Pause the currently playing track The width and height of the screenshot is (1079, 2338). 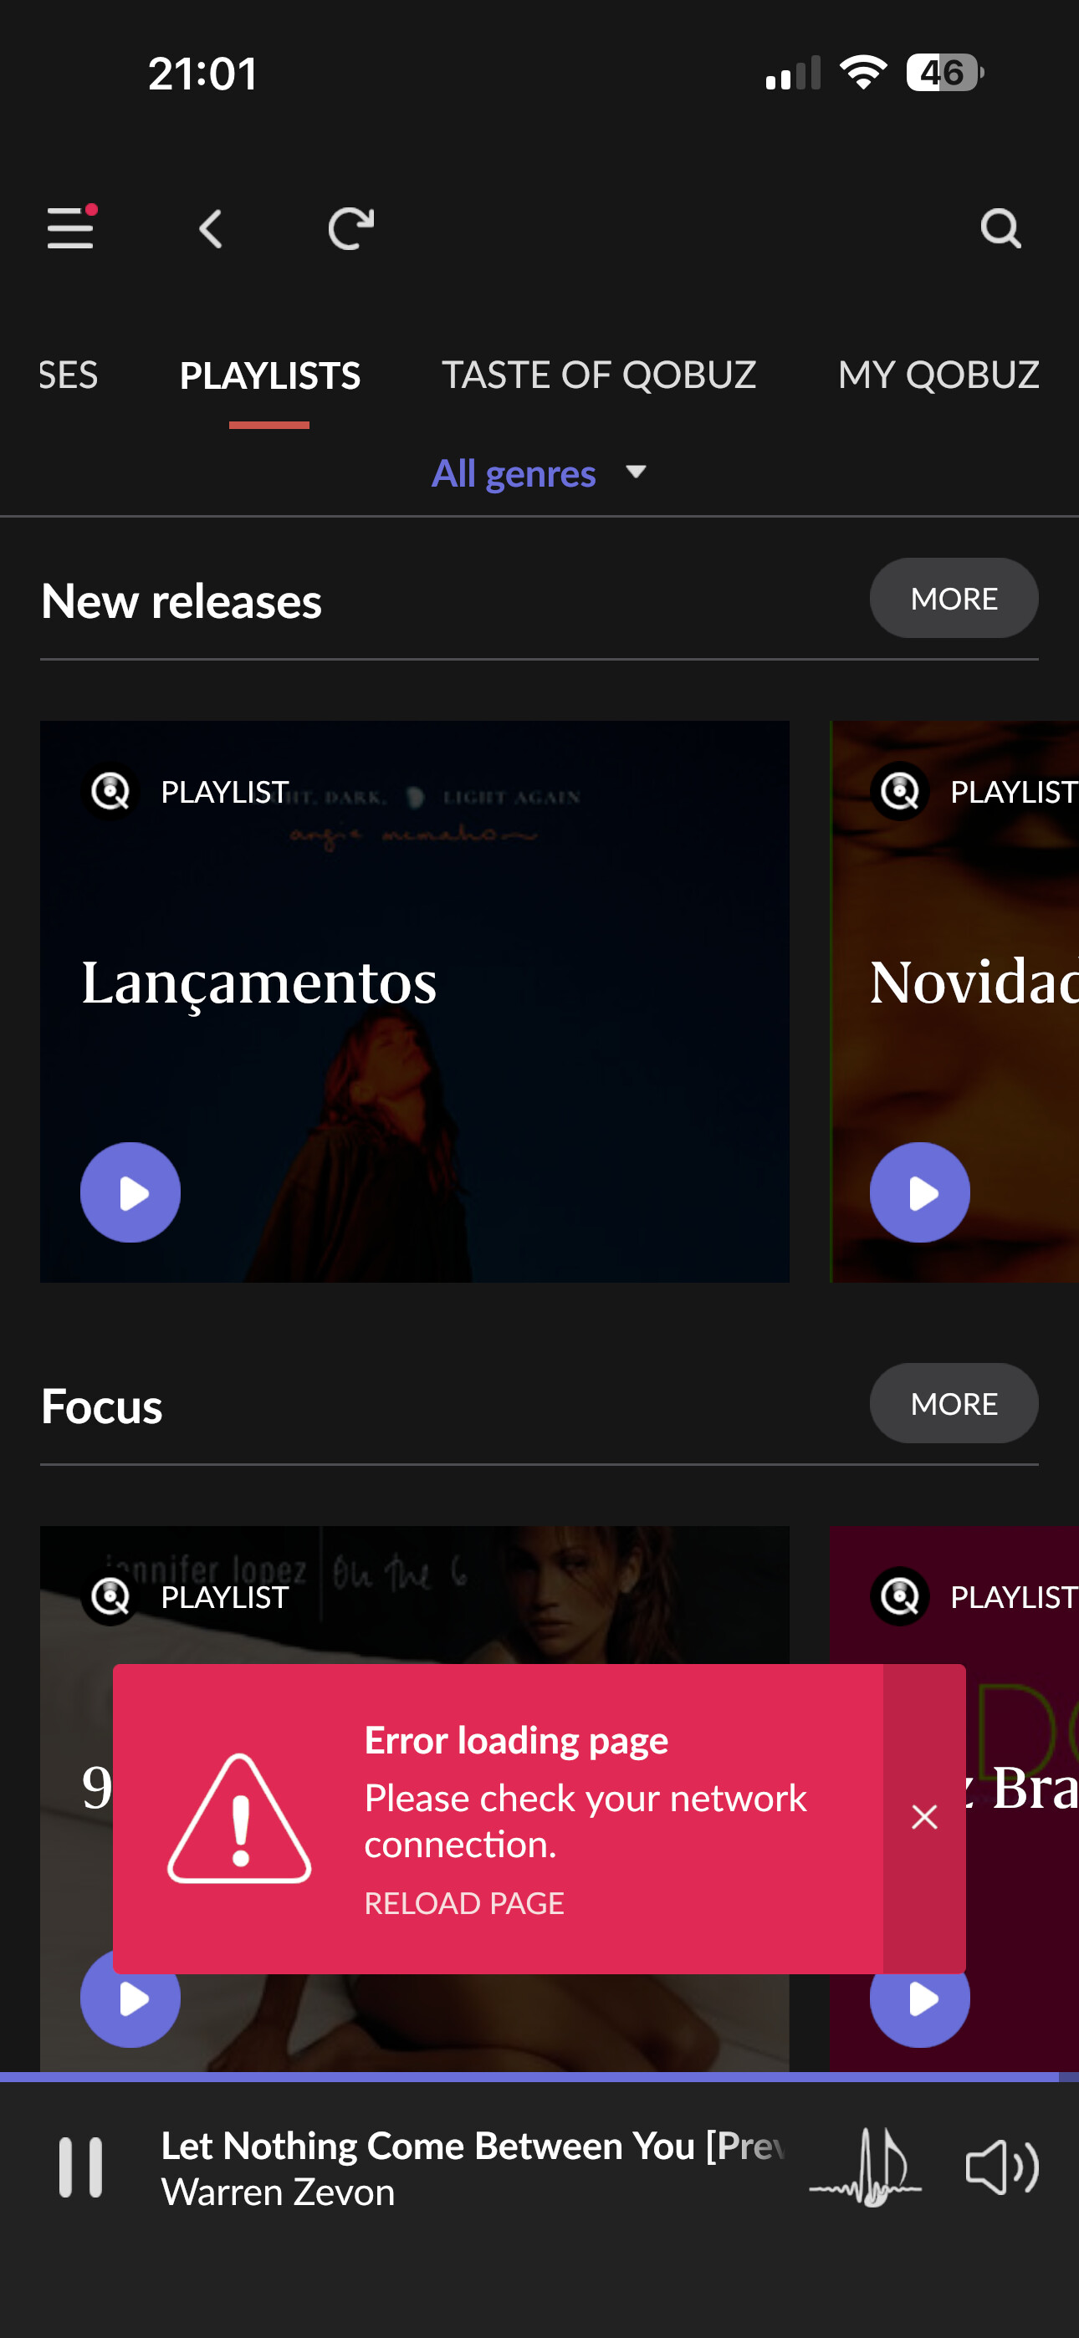coord(81,2167)
